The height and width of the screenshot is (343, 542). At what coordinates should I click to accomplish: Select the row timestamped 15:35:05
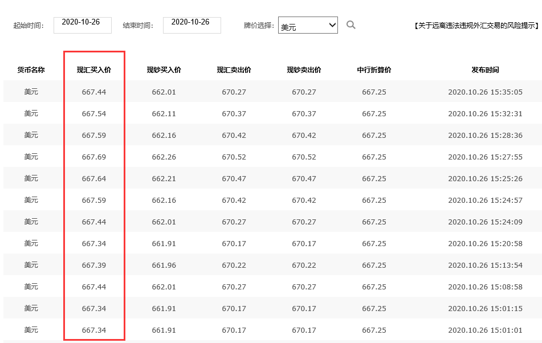click(x=484, y=91)
